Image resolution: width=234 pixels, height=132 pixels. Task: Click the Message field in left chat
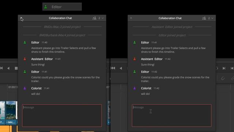(62, 115)
